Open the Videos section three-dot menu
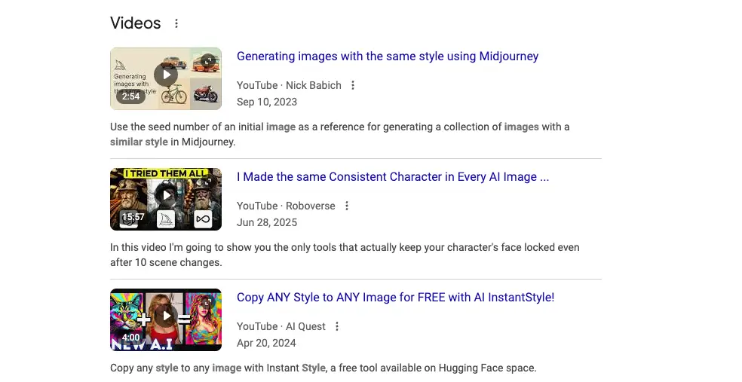The height and width of the screenshot is (382, 742). point(176,23)
